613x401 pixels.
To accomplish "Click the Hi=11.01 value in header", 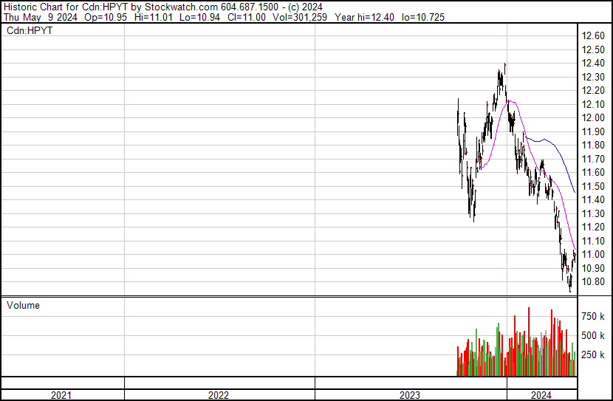I will [x=154, y=17].
